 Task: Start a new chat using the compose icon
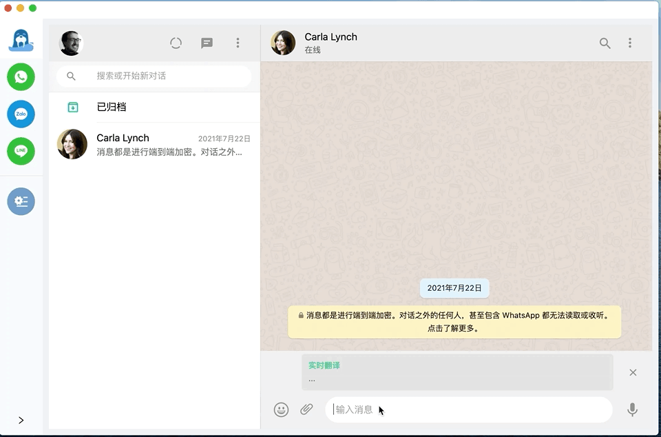(x=206, y=43)
